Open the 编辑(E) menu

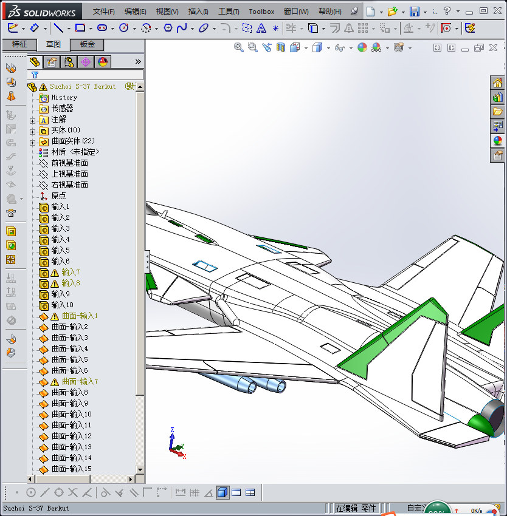[135, 12]
